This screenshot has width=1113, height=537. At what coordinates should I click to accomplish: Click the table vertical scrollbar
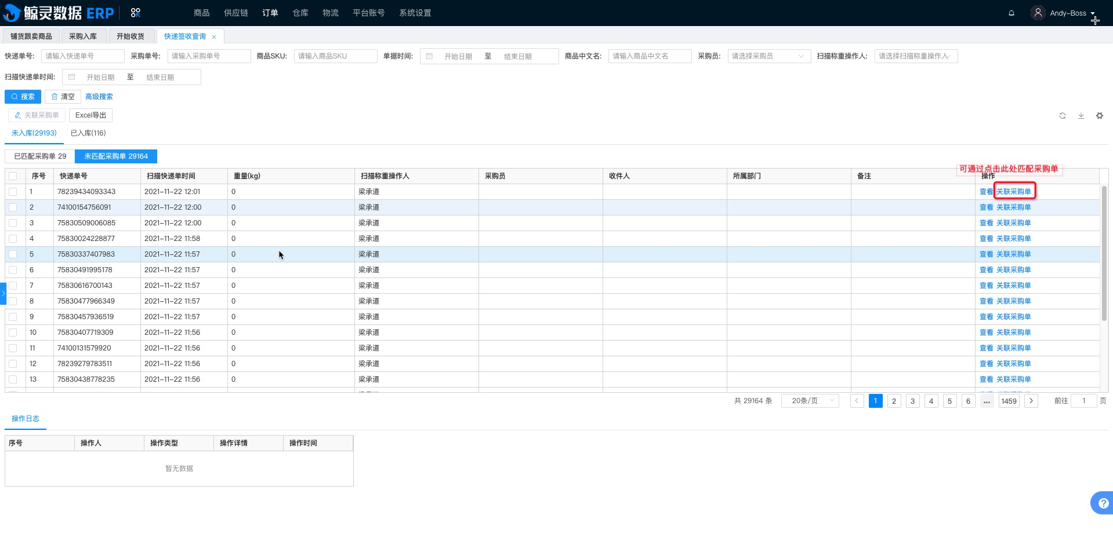[1104, 253]
